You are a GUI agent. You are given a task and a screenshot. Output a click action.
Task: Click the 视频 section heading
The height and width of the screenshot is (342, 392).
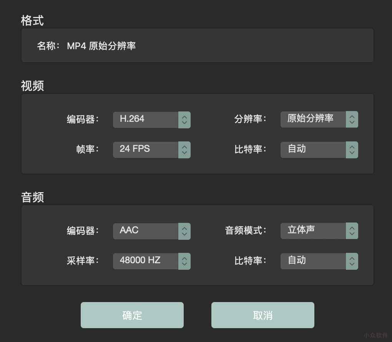(x=32, y=86)
